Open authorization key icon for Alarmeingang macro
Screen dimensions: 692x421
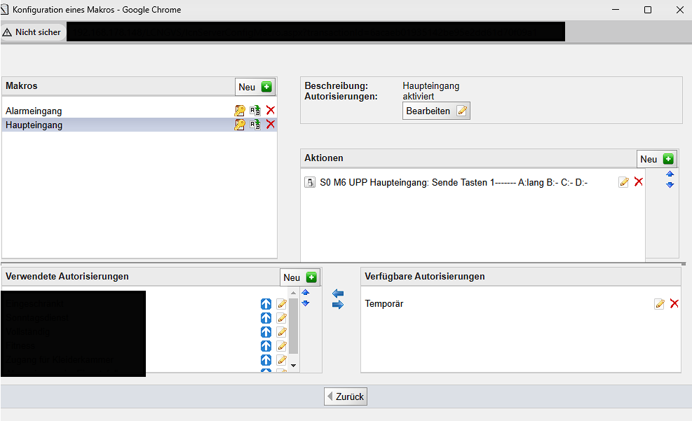point(240,111)
